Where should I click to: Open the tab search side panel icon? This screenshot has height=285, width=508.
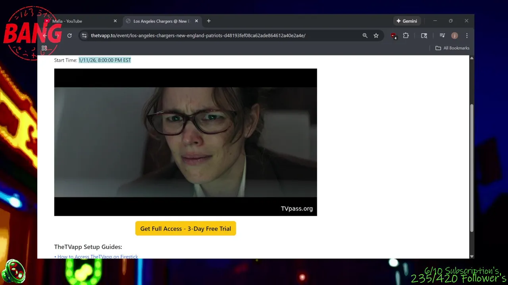(x=424, y=36)
